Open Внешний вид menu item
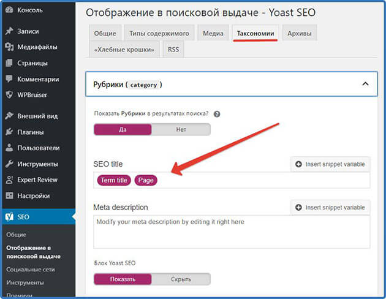The height and width of the screenshot is (299, 386). click(x=39, y=116)
